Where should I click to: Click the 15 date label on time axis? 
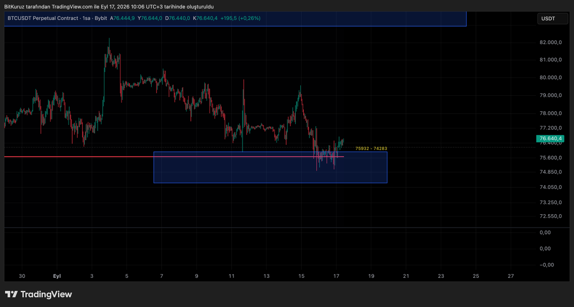(x=301, y=276)
